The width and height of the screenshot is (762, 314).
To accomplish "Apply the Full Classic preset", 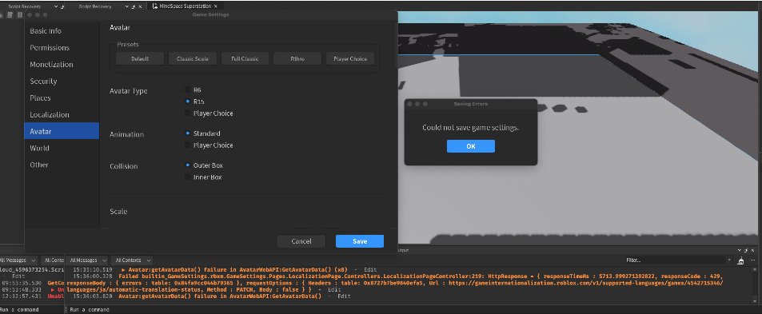I will click(245, 58).
